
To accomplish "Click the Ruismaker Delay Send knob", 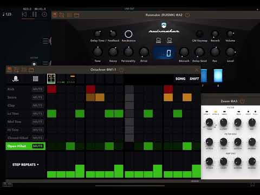I will [199, 52].
